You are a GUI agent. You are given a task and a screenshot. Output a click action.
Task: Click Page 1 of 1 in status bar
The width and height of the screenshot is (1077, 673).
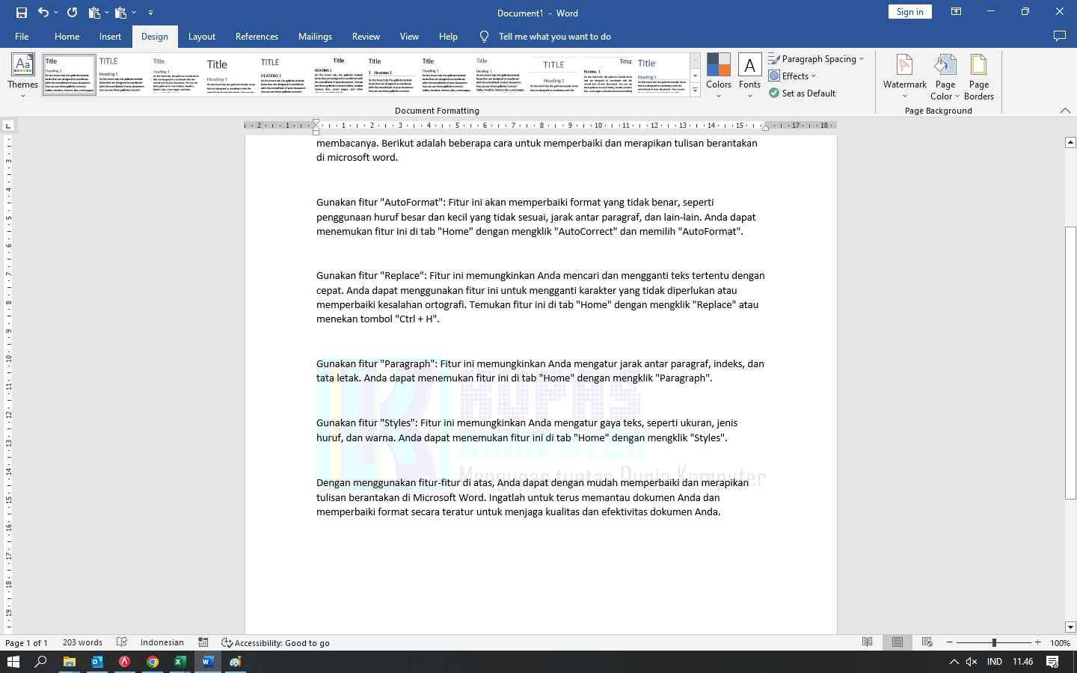coord(26,643)
